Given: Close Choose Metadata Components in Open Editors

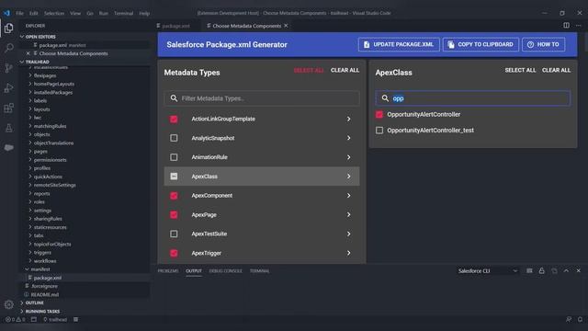Looking at the screenshot, I should click(x=28, y=53).
